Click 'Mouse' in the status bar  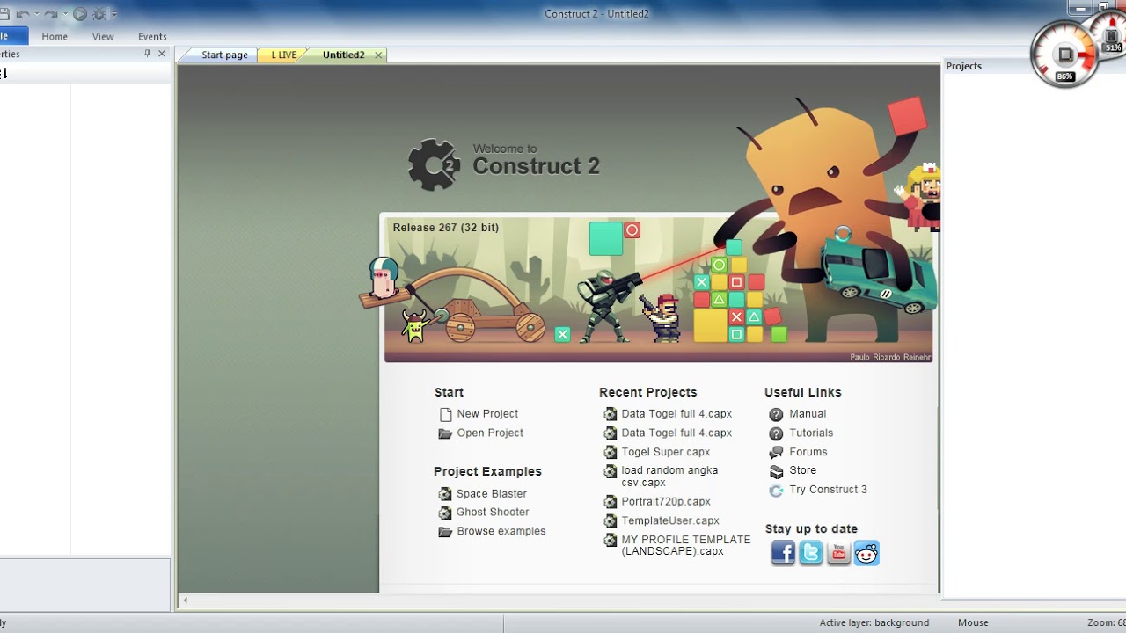tap(973, 622)
